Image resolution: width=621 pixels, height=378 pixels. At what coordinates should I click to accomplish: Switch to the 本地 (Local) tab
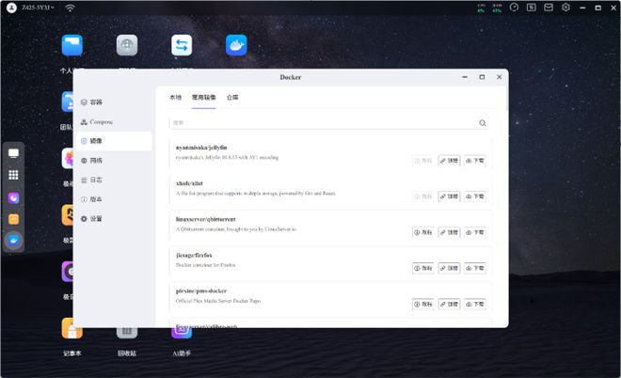175,97
